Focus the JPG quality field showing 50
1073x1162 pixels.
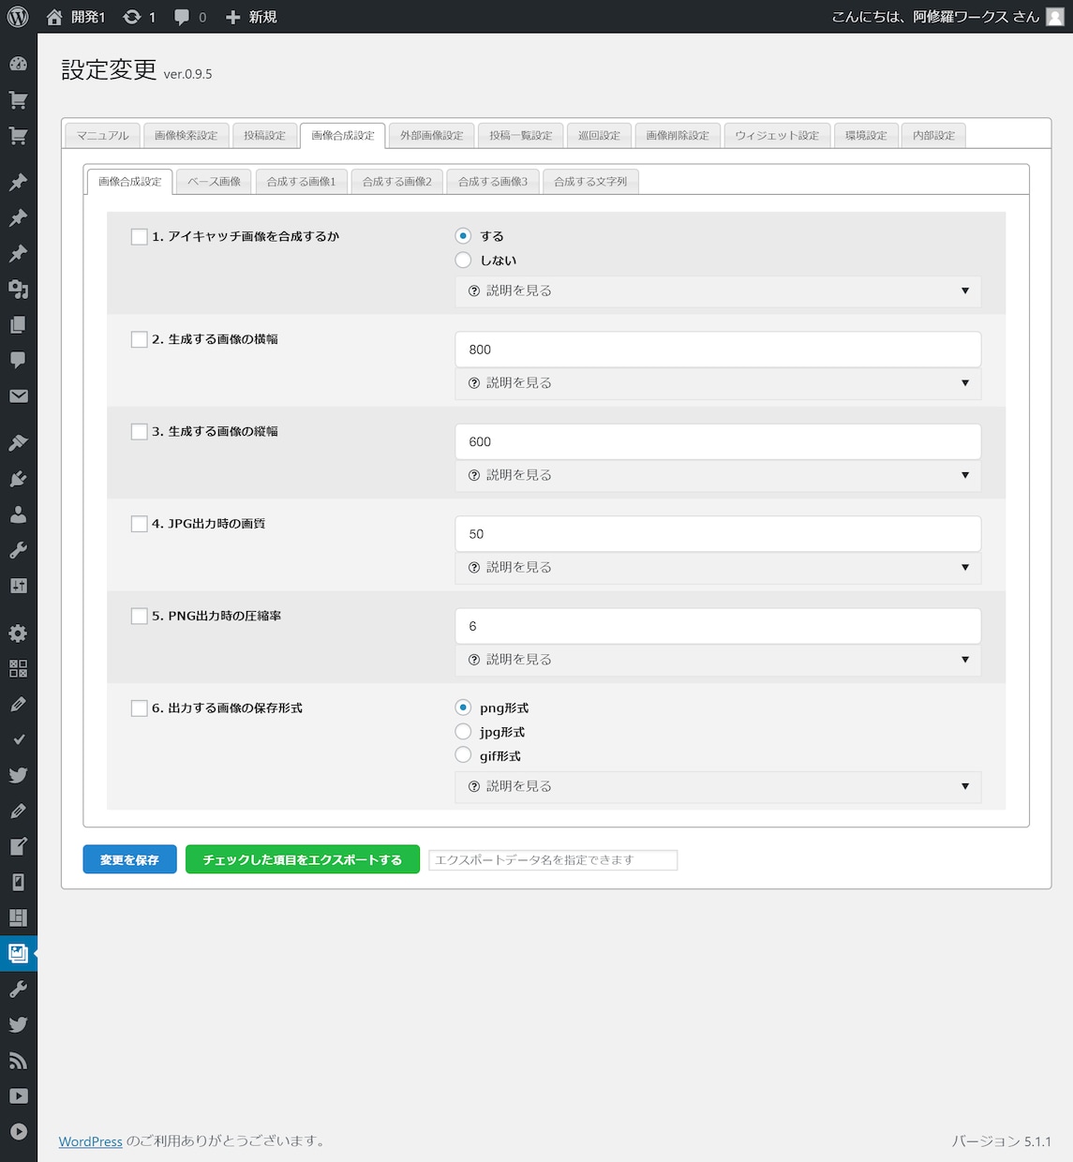[718, 534]
